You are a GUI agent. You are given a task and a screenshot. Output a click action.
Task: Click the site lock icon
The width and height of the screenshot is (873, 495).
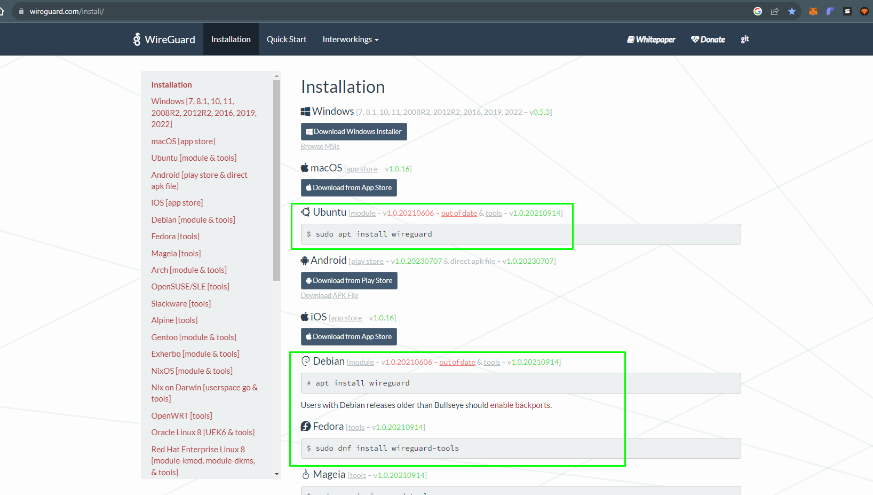point(21,11)
